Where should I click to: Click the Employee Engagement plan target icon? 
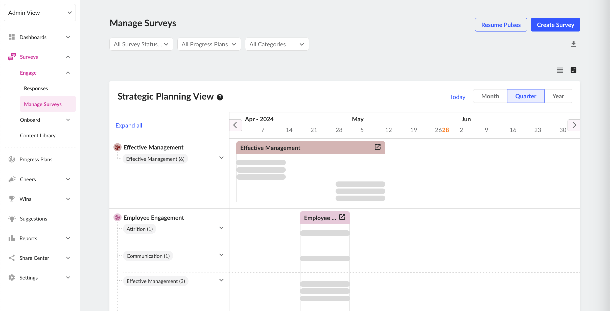pos(117,217)
